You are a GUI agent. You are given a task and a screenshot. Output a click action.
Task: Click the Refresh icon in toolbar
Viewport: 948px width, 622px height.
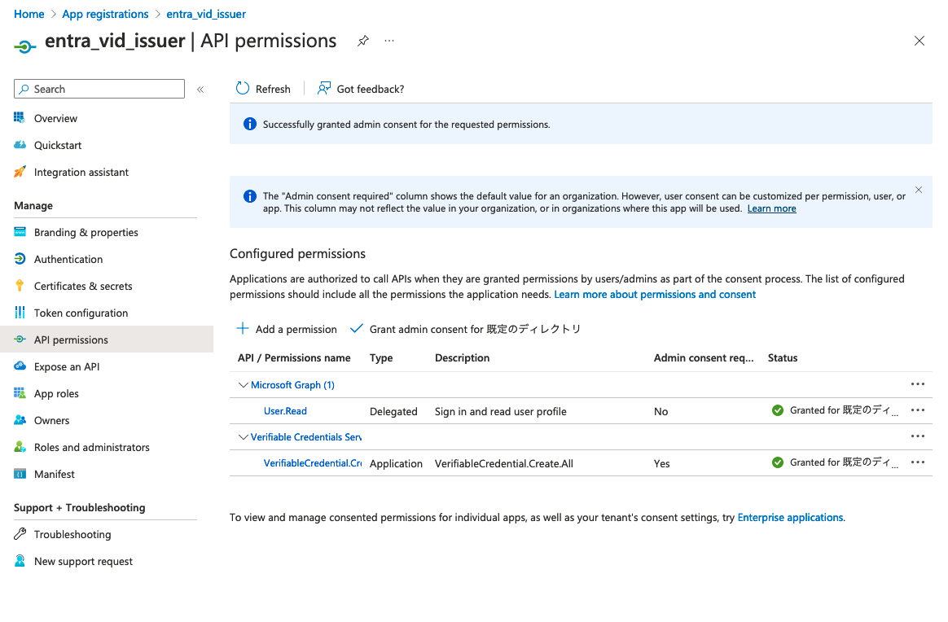pyautogui.click(x=243, y=89)
